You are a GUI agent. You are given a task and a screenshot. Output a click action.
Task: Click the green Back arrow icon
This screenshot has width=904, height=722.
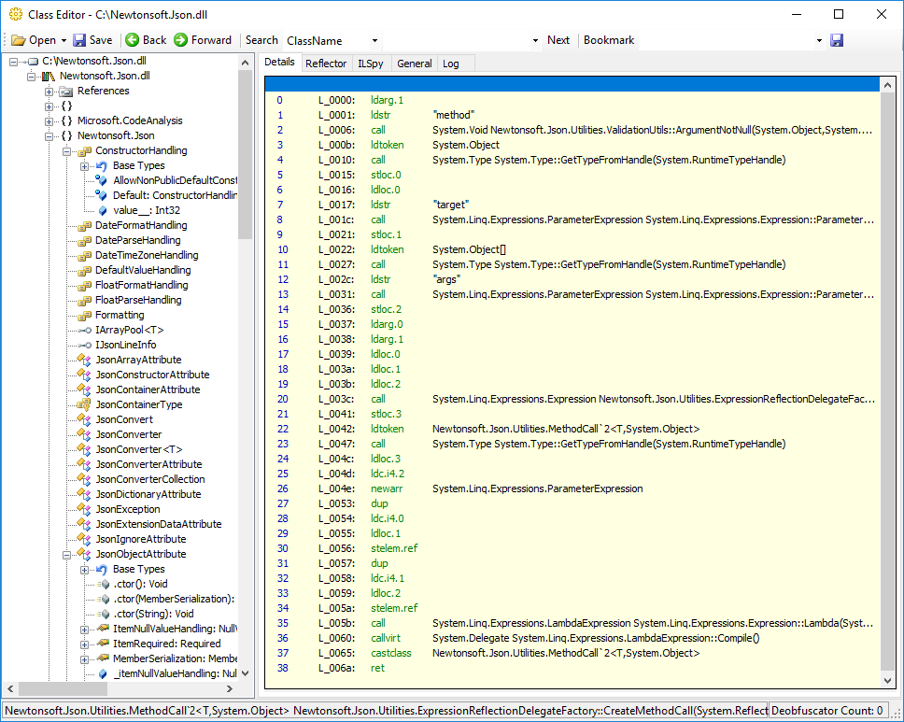click(132, 40)
